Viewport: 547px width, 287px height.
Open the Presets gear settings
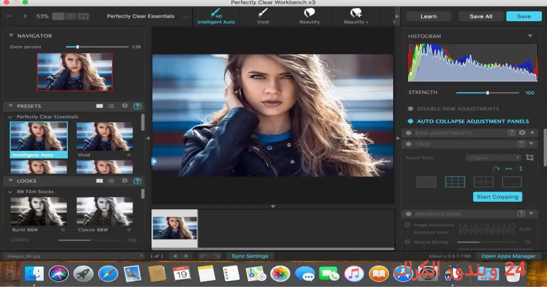[124, 106]
